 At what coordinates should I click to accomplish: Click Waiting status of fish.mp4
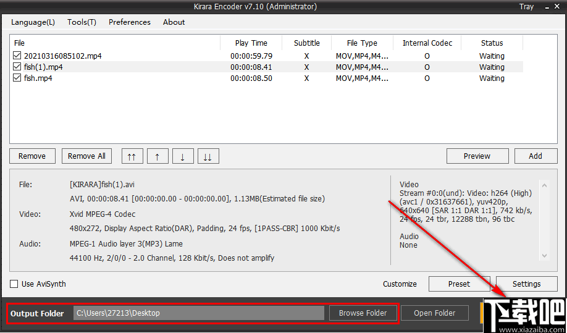(492, 78)
